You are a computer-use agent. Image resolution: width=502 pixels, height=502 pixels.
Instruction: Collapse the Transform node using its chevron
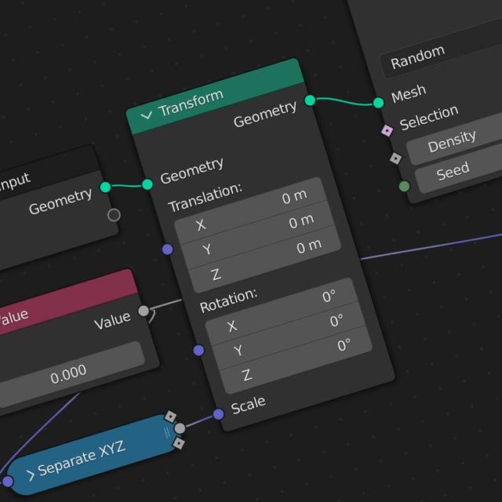(147, 115)
